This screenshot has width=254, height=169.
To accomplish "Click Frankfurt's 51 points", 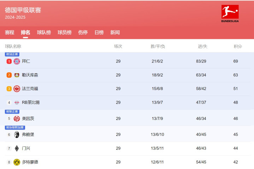I will tap(236, 89).
